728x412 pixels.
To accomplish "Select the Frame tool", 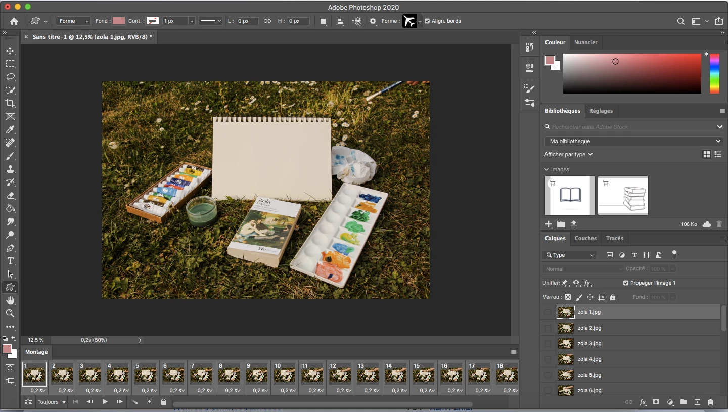I will pyautogui.click(x=10, y=116).
